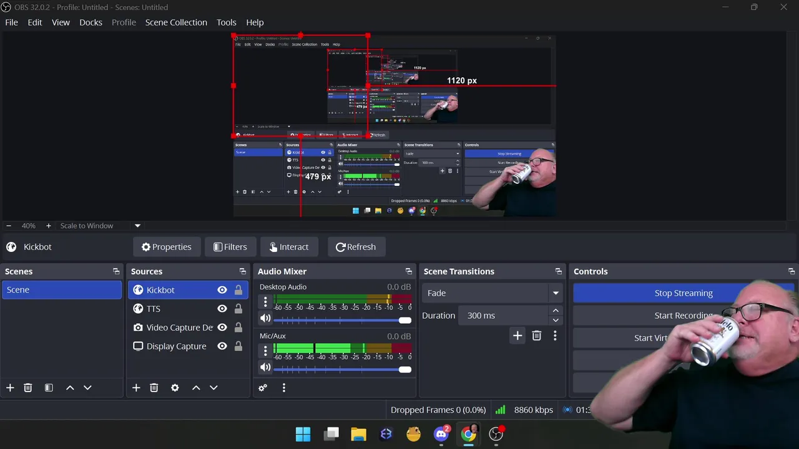Zoom in preview with plus icon
This screenshot has width=799, height=449.
click(x=49, y=226)
